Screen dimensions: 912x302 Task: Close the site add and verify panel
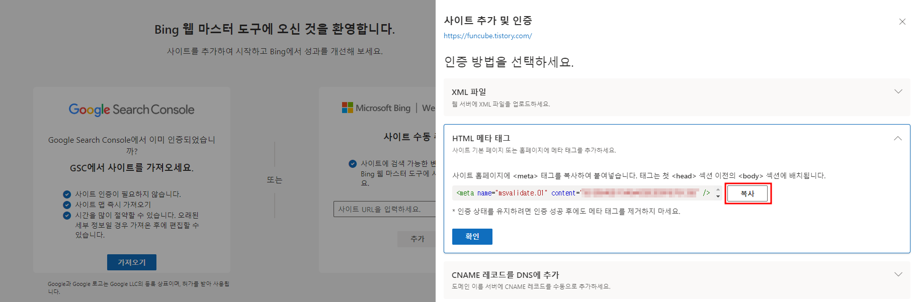(x=902, y=22)
